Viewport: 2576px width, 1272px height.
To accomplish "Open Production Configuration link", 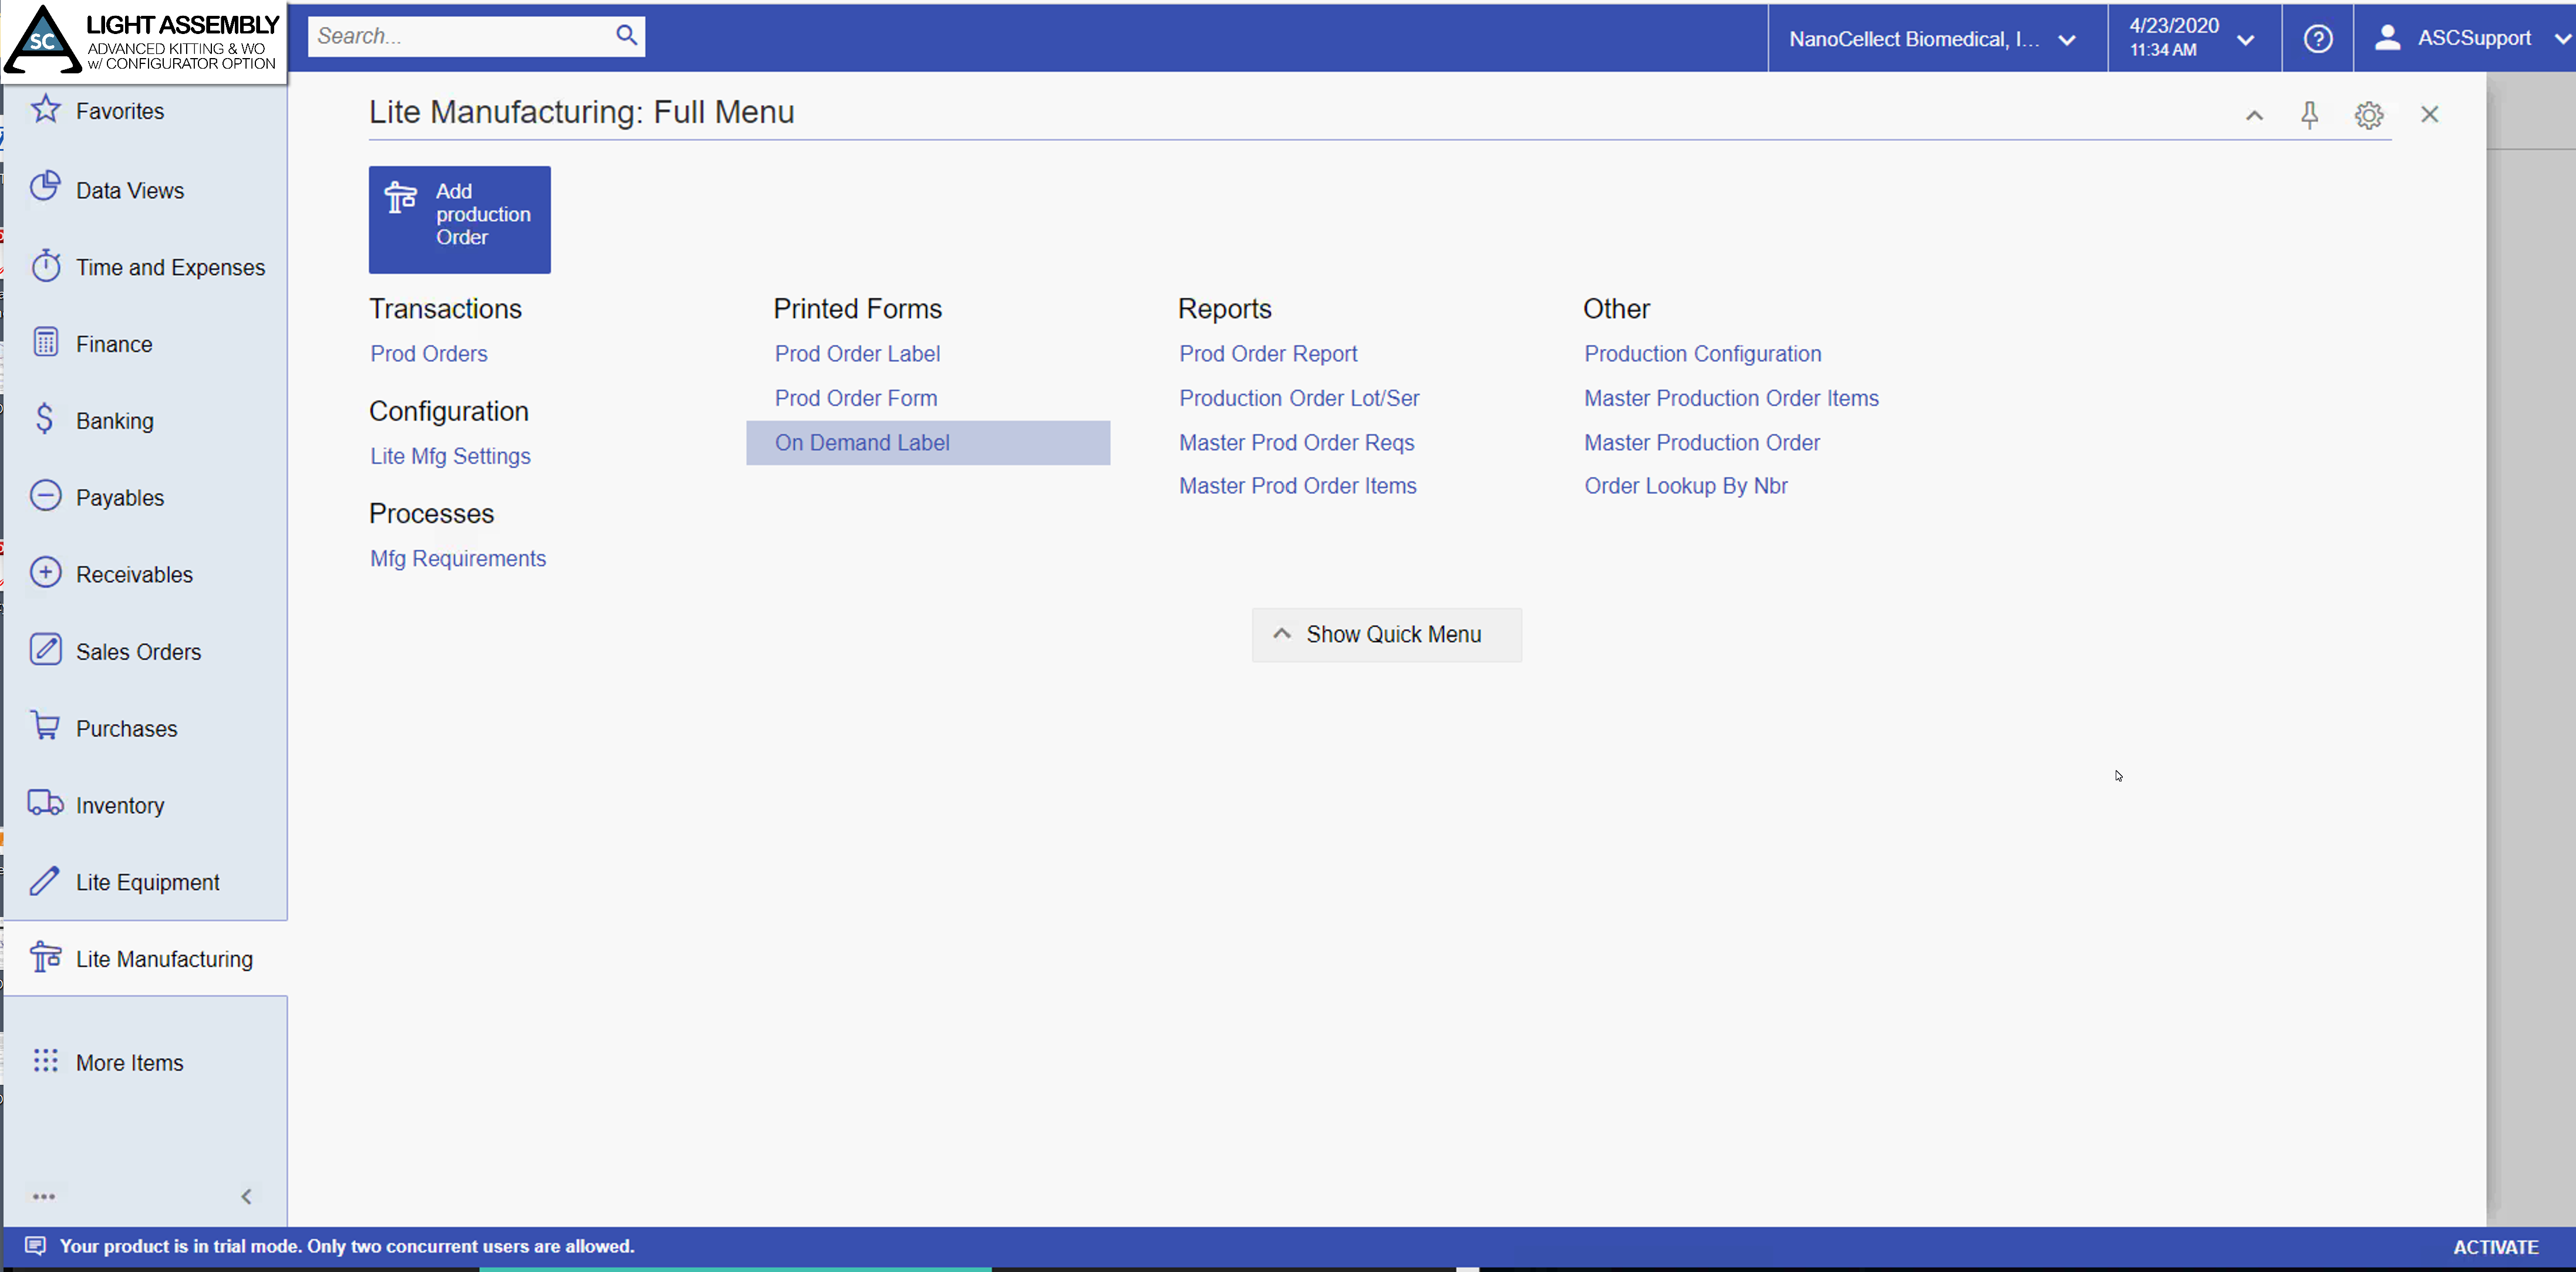I will (x=1702, y=354).
